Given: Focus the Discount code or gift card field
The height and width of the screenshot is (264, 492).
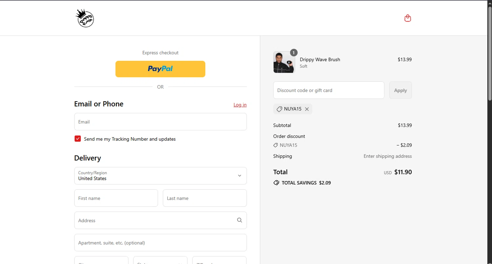Looking at the screenshot, I should (x=329, y=90).
